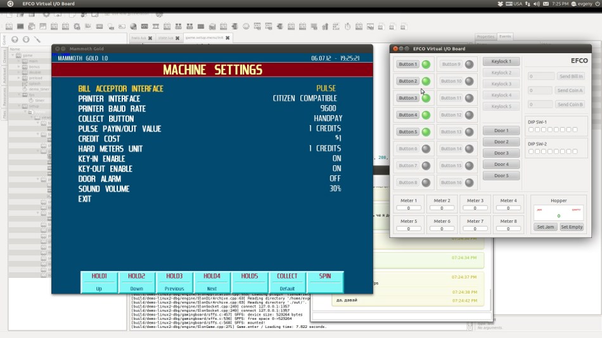Collapse the setup tree node
The width and height of the screenshot is (602, 338).
point(18,106)
